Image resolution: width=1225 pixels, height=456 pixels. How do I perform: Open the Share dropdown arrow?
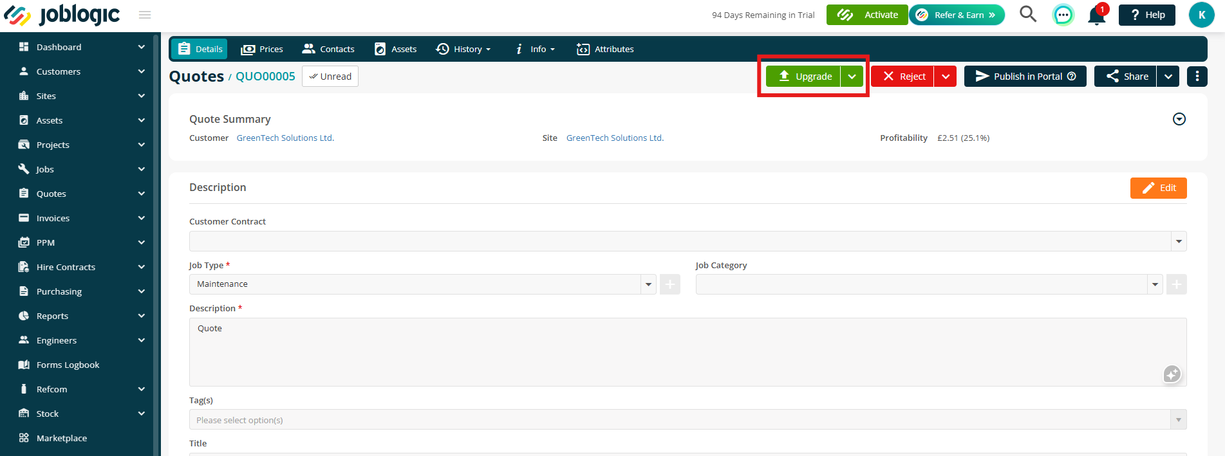coord(1168,77)
